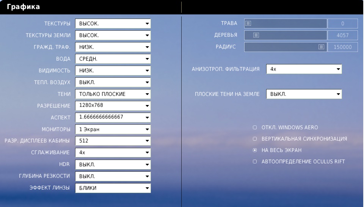Open the ВОДА quality dropdown
The image size is (364, 207).
pyautogui.click(x=113, y=59)
